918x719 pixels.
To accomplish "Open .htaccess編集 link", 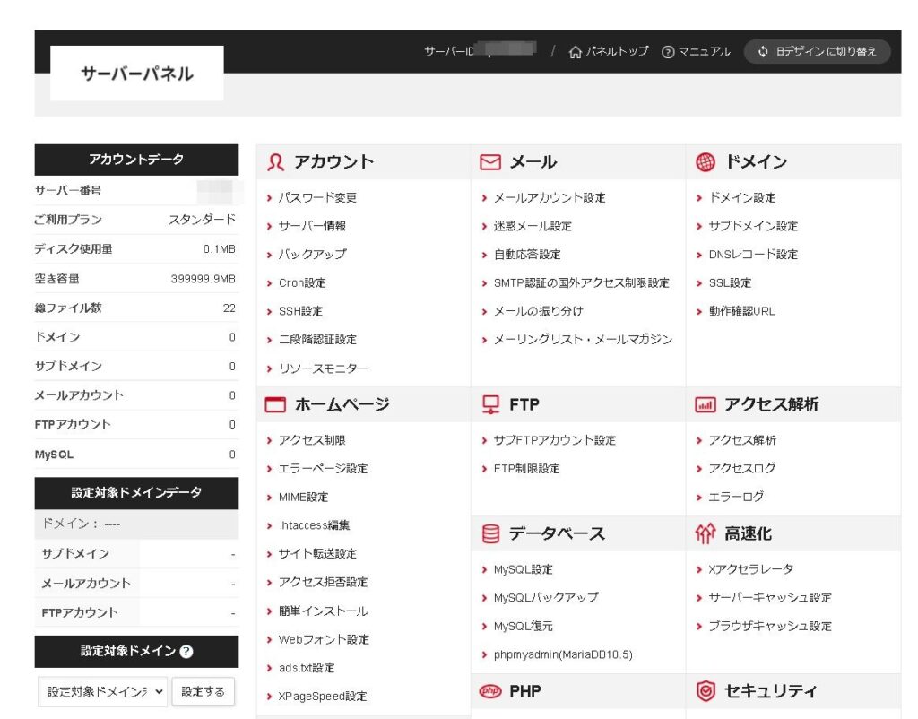I will 314,525.
